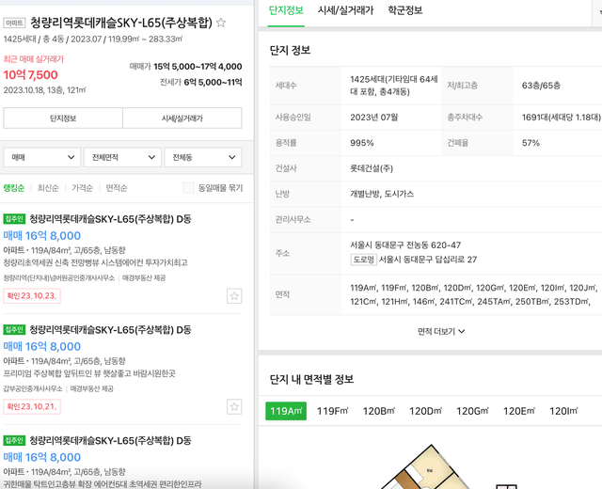The height and width of the screenshot is (489, 602).
Task: Sort listings by 랭킹순
Action: tap(14, 188)
